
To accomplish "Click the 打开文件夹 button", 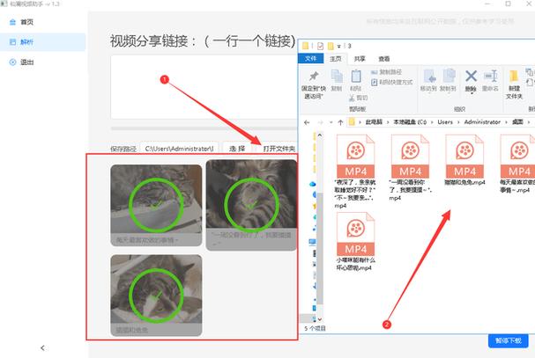I will tap(279, 149).
